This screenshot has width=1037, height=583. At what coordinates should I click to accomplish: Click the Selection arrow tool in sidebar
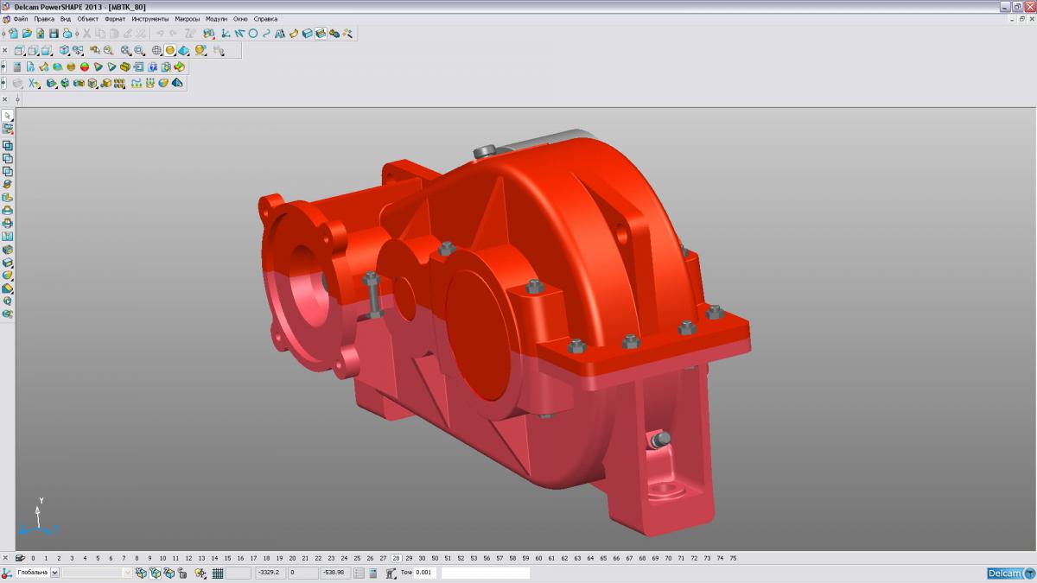[x=8, y=115]
